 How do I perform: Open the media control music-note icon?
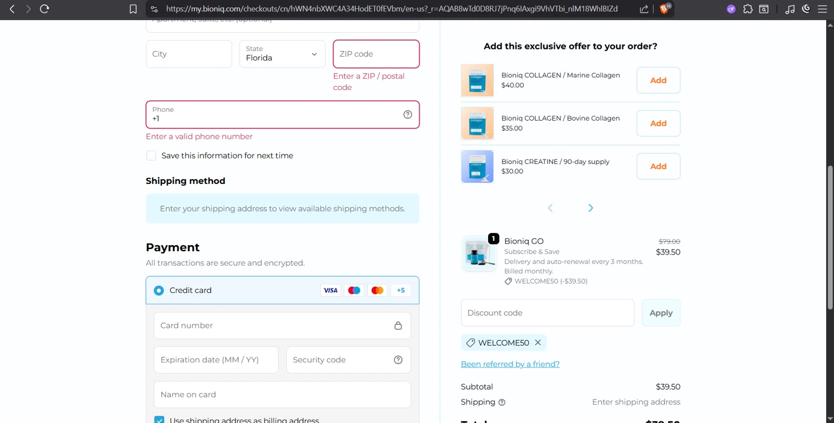coord(790,9)
